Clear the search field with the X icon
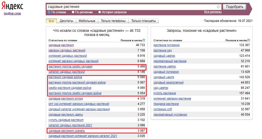Viewport: 262px width, 139px height. coord(218,7)
